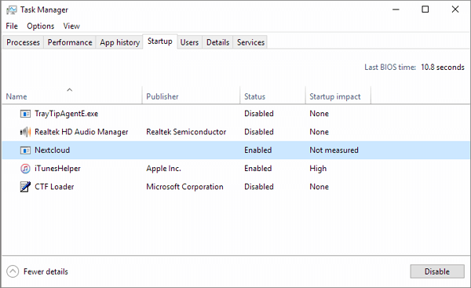Click Enabled status in the Nextcloud row
The height and width of the screenshot is (288, 471).
coord(258,150)
